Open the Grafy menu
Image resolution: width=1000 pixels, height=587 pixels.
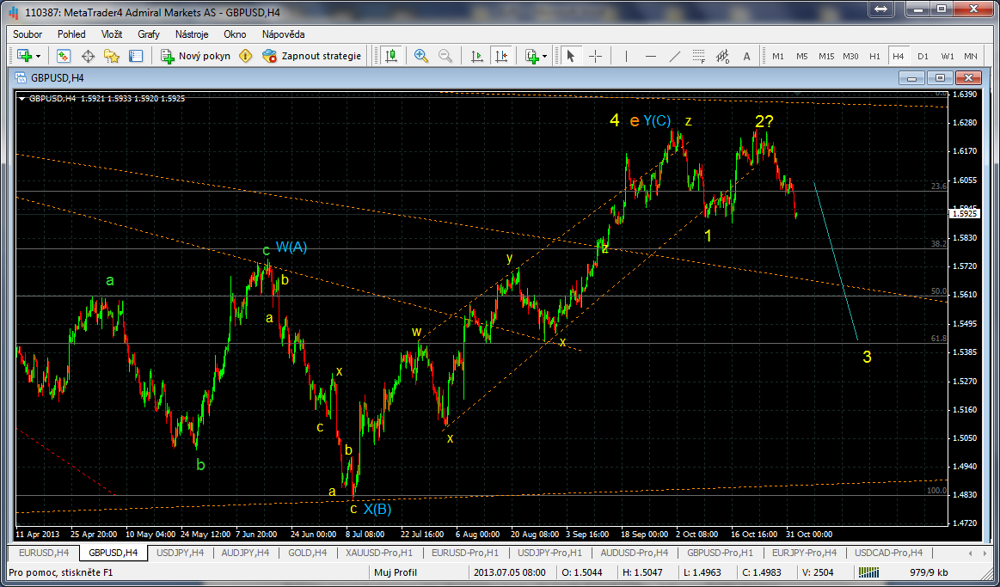[147, 34]
